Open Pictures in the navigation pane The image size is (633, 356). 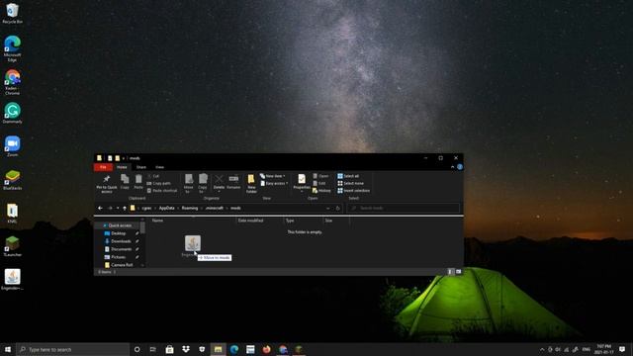click(x=118, y=257)
